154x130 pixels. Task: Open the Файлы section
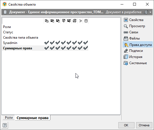coord(126,38)
